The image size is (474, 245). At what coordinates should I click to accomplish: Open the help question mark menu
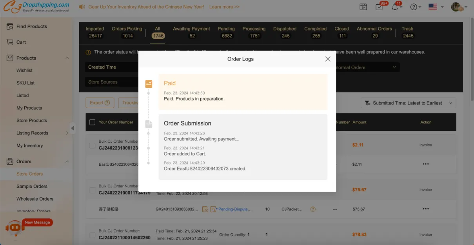[414, 7]
